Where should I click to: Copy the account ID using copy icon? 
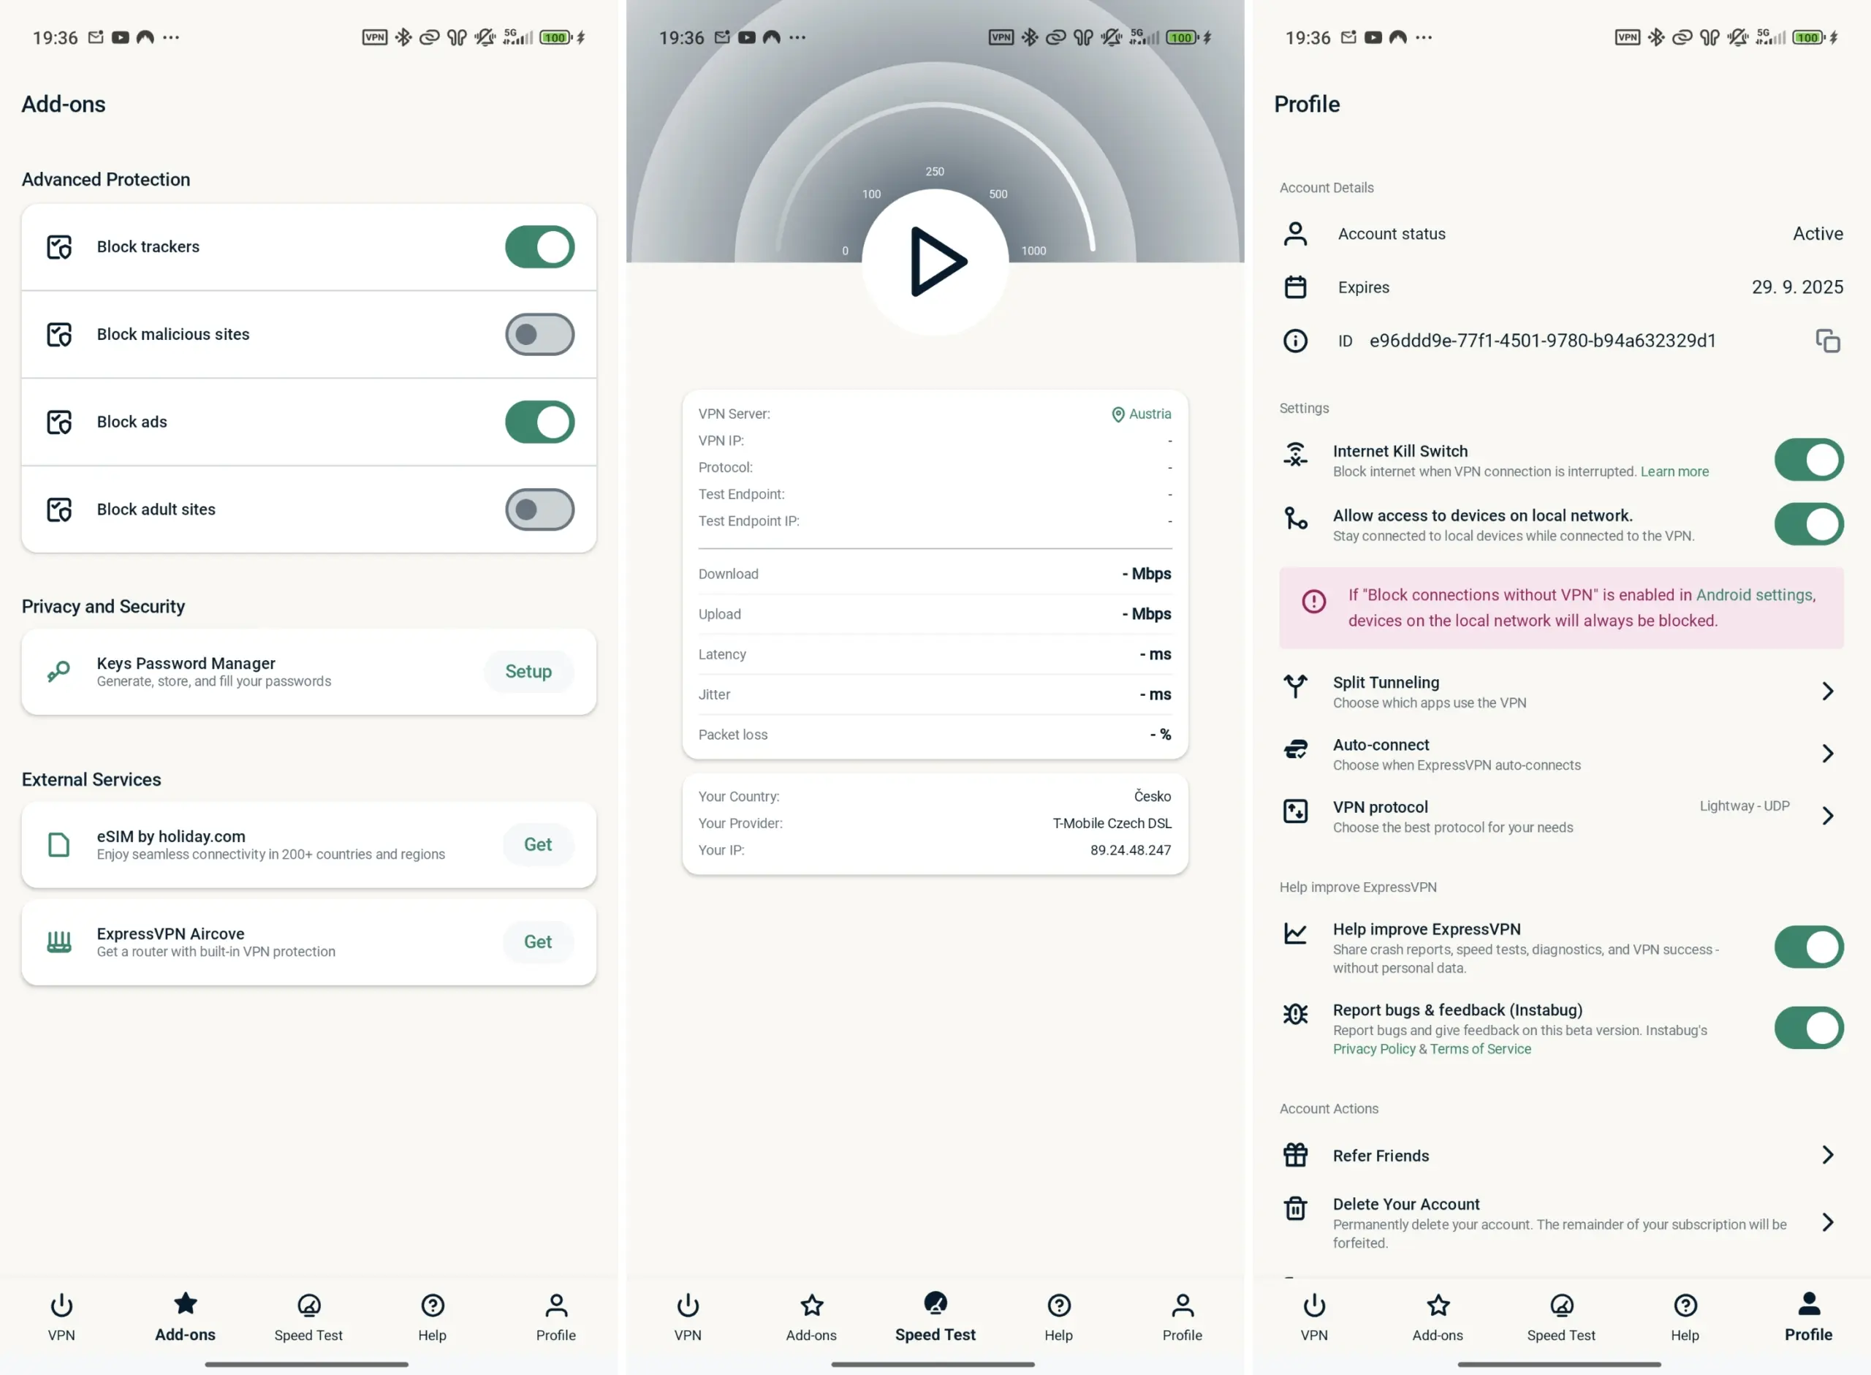click(x=1827, y=341)
